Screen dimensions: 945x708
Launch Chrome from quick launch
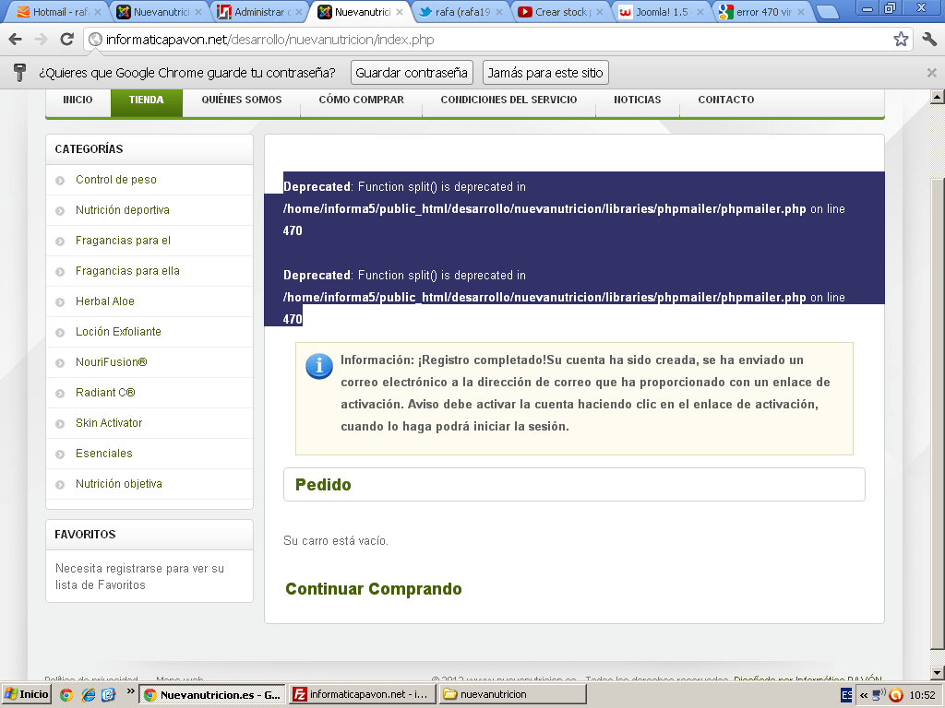66,695
